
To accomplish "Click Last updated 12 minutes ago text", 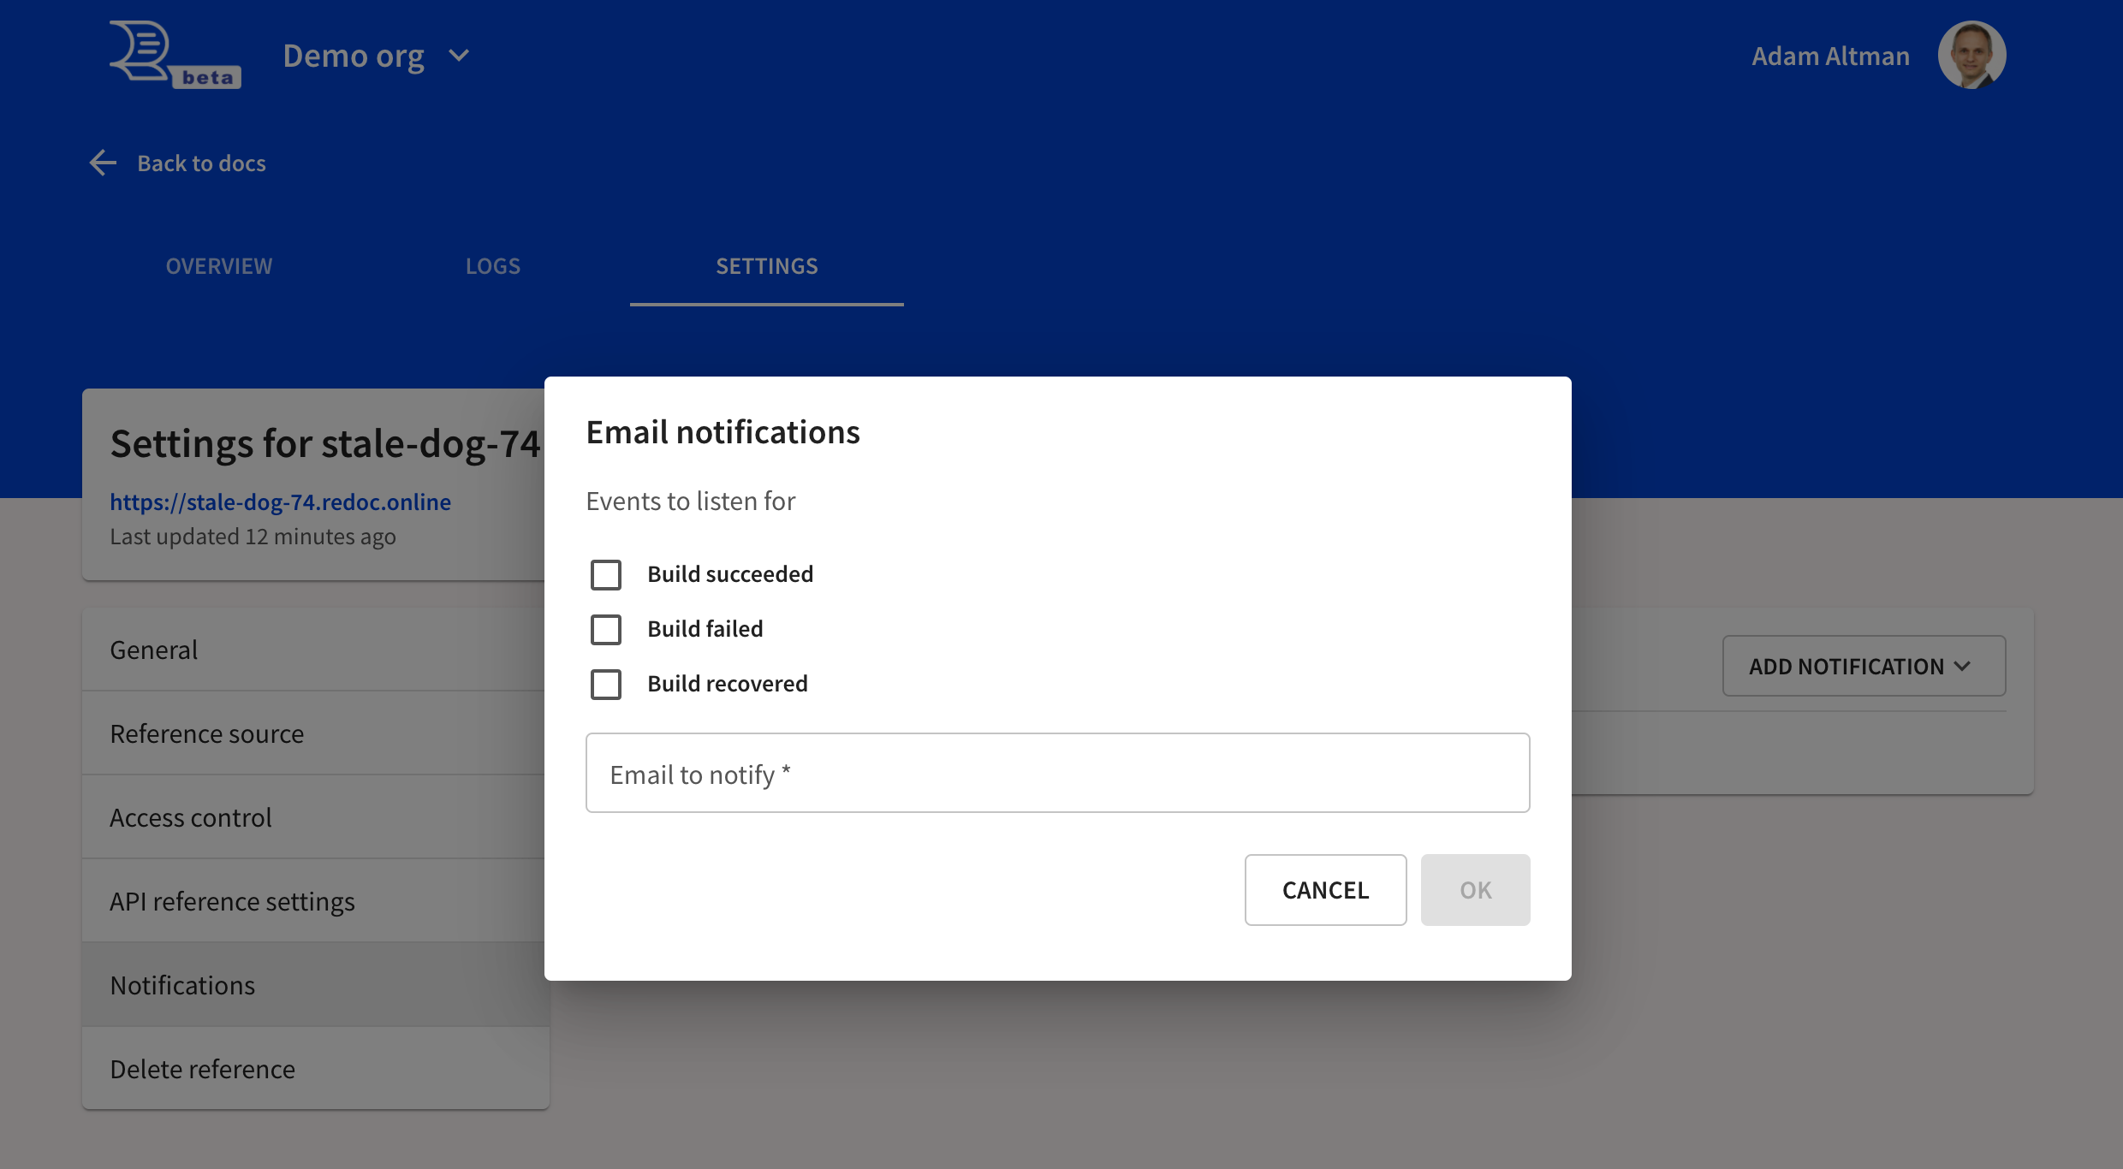I will (253, 537).
